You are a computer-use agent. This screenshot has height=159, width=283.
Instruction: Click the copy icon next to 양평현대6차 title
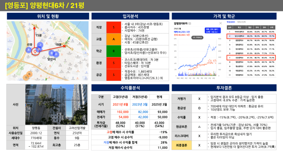pos(190,23)
